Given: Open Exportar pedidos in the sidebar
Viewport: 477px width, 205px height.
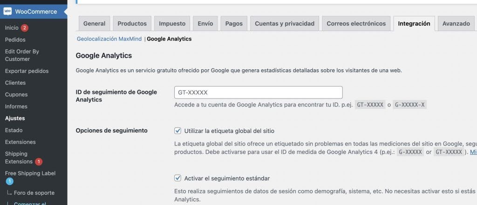Looking at the screenshot, I should point(27,71).
